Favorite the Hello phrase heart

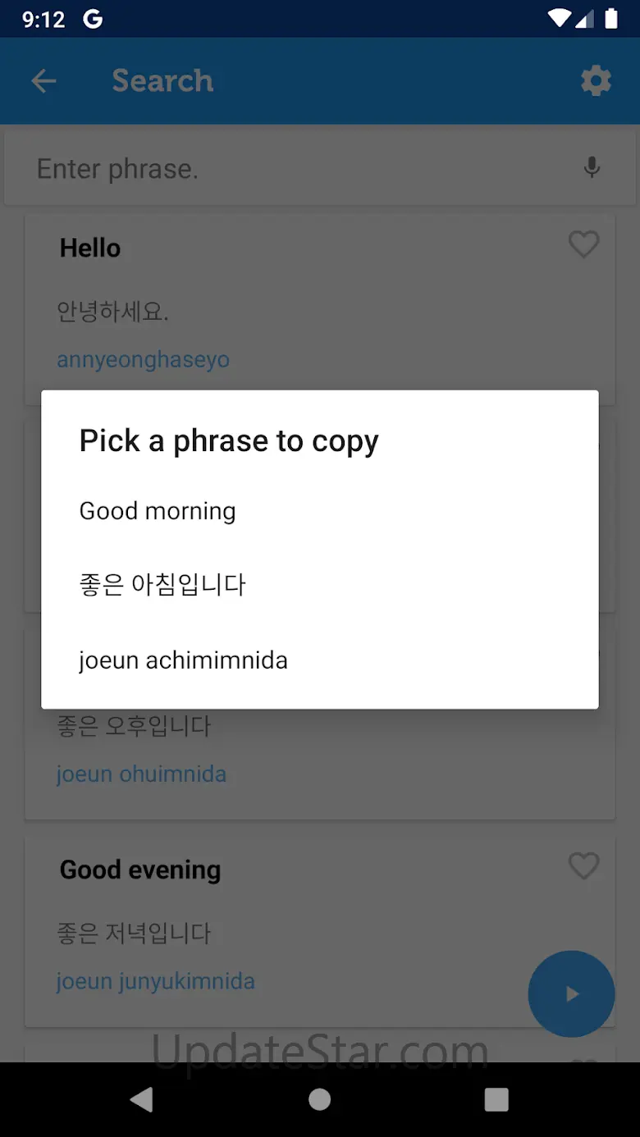coord(583,244)
